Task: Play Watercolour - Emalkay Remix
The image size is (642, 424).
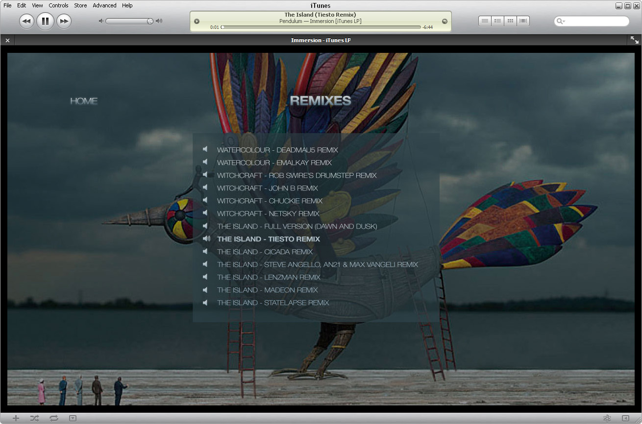Action: [x=274, y=163]
